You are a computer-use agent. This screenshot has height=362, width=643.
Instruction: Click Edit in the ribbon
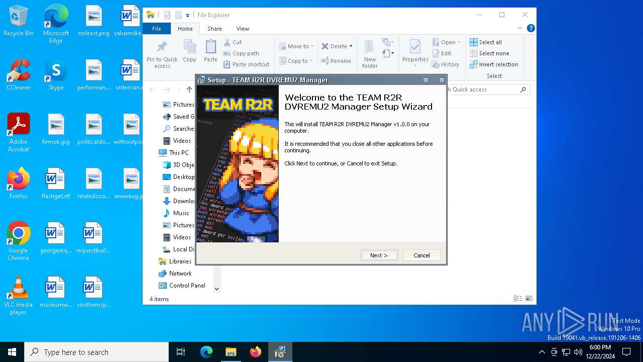[442, 53]
